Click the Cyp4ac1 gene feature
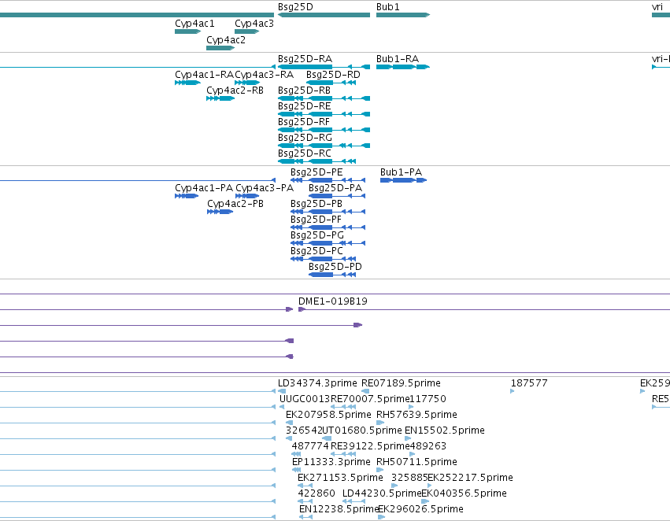 [x=187, y=31]
